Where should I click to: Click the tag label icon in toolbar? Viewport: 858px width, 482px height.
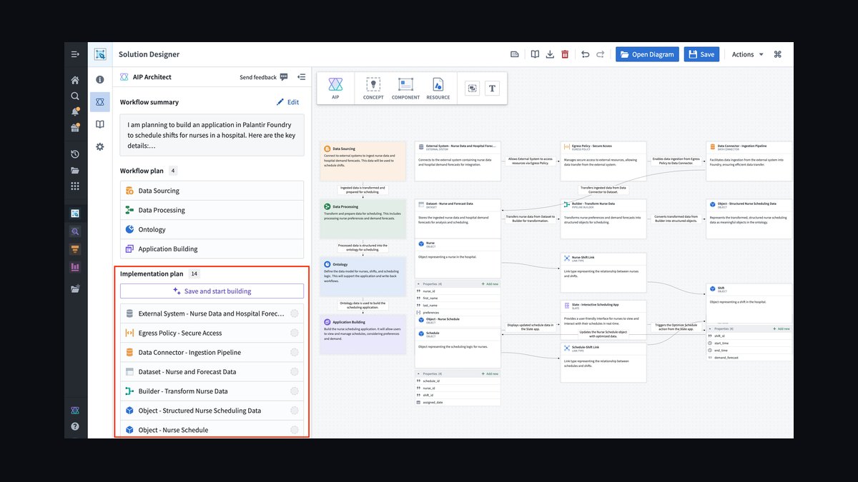click(x=514, y=54)
